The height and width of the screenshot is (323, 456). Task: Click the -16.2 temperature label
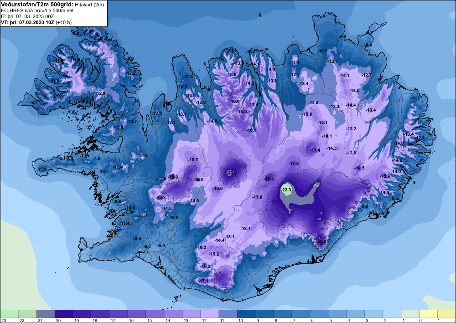205,267
